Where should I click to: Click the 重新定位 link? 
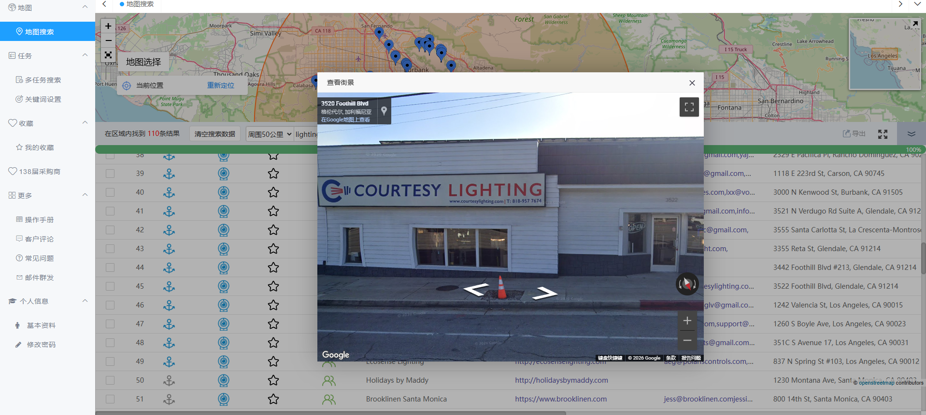point(221,85)
